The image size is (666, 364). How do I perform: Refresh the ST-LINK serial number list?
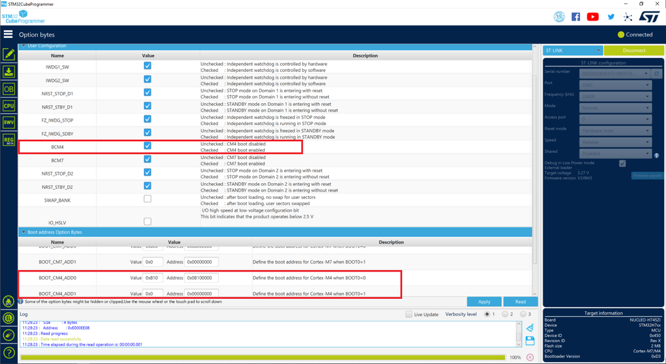(x=657, y=73)
